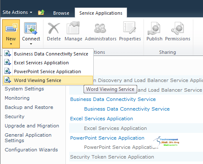
Task: Click the Permissions label in the ribbon
Action: point(178,39)
